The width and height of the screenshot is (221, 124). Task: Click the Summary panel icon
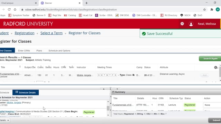coord(113,92)
